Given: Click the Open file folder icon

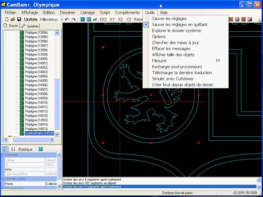Looking at the screenshot, I should pyautogui.click(x=13, y=19).
